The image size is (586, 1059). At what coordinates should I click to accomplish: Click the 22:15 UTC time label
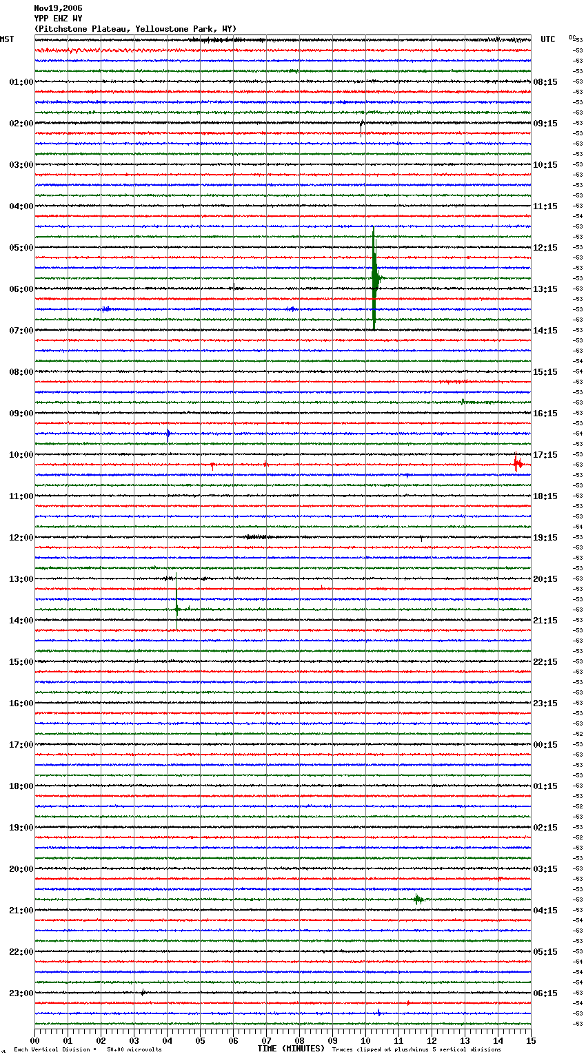tap(545, 662)
